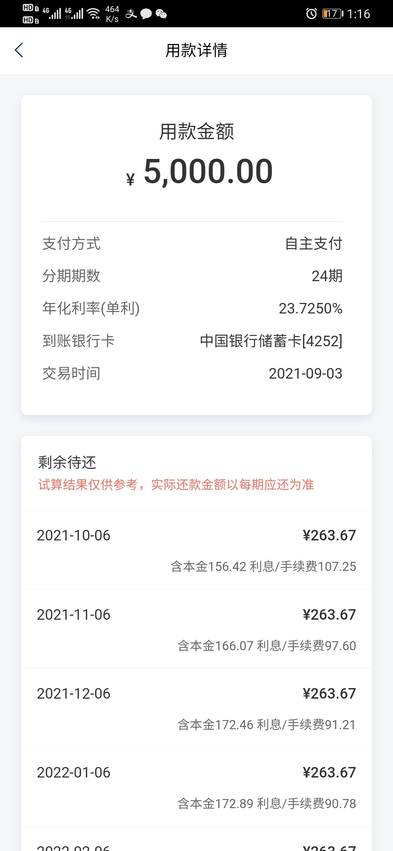Image resolution: width=393 pixels, height=851 pixels.
Task: Tap the Wi-Fi signal icon
Action: [94, 14]
